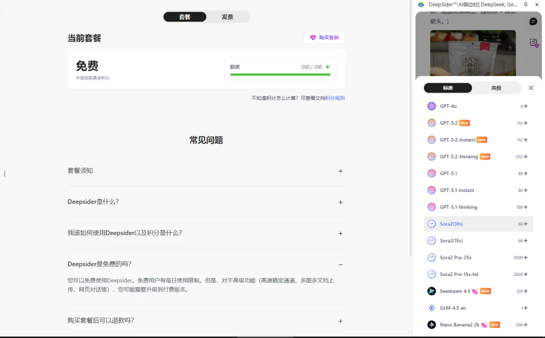Click the 2000 points cost of Sora2 Pro-25s
The image size is (545, 338).
(520, 257)
